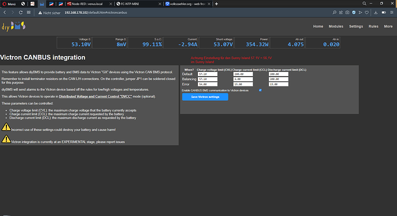Image resolution: width=397 pixels, height=216 pixels.
Task: Open a new tab with the plus button
Action: pos(216,4)
